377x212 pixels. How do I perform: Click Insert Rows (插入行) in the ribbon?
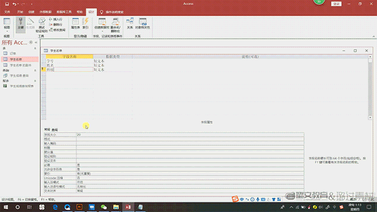coord(56,19)
